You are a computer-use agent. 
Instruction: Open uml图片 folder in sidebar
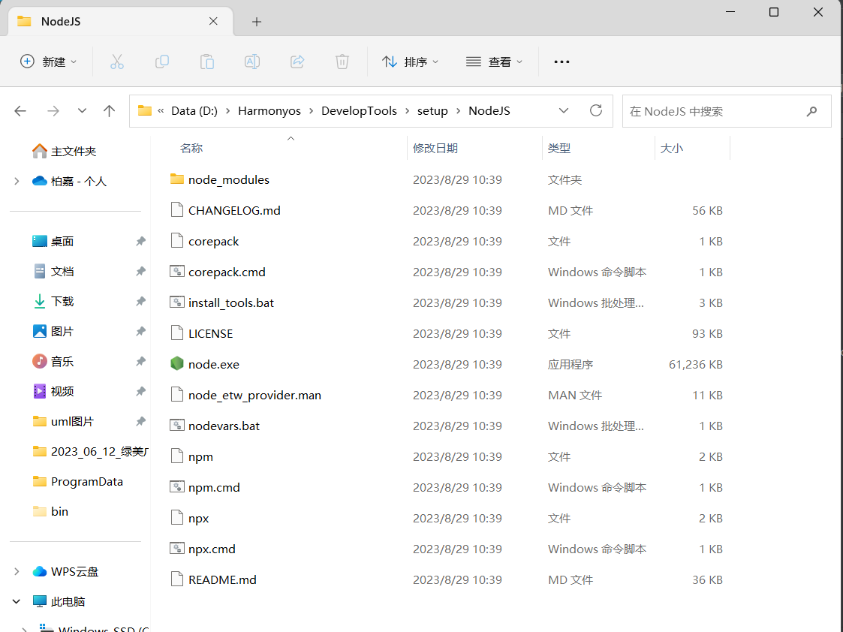pyautogui.click(x=63, y=422)
